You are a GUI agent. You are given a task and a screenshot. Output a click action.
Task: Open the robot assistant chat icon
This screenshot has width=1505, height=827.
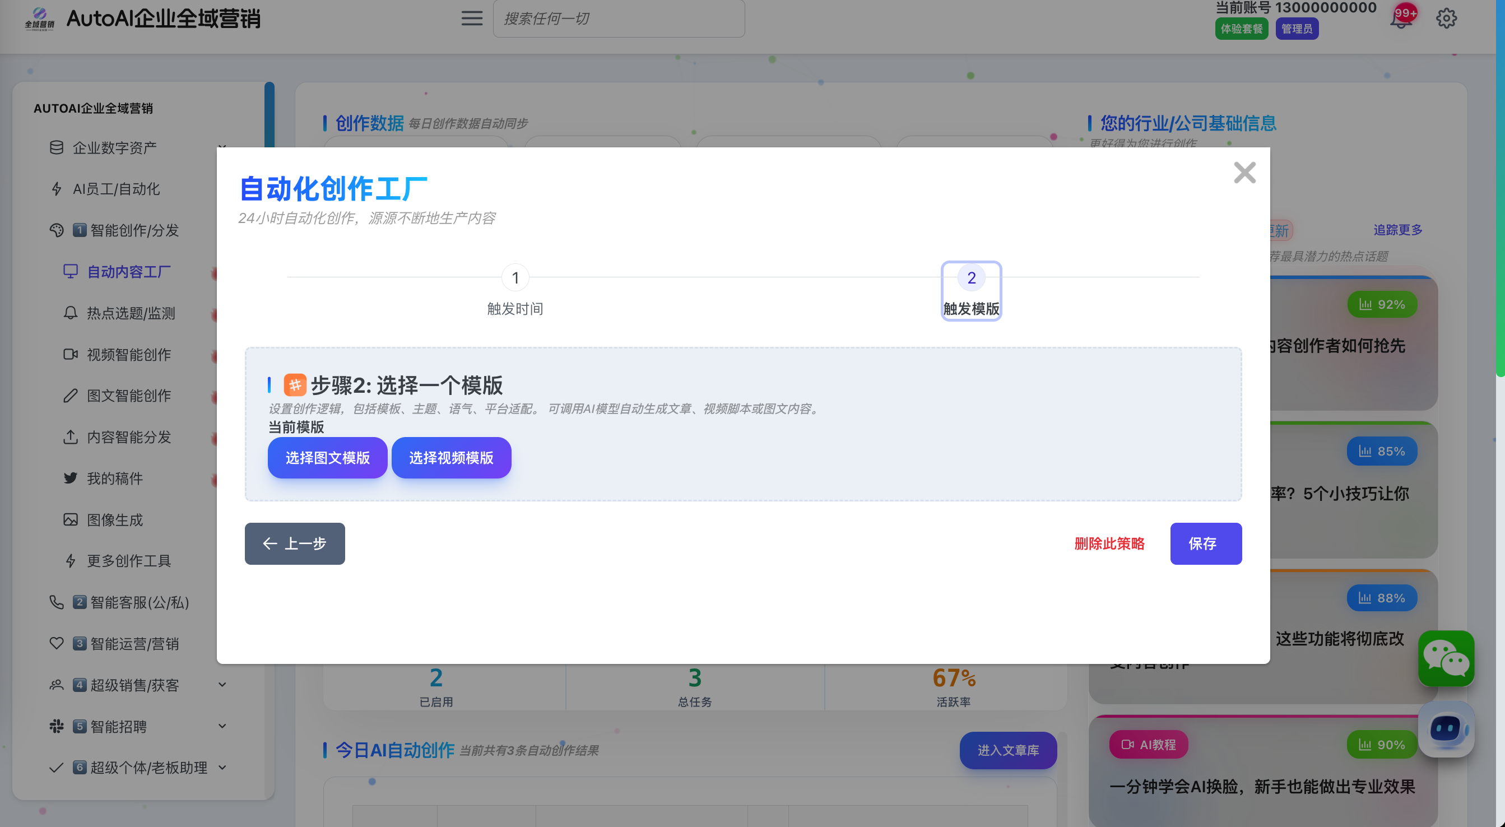coord(1446,729)
